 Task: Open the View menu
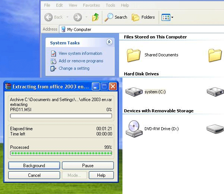[x=73, y=5]
